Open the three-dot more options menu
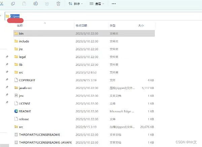This screenshot has width=202, height=147. pos(114,4)
